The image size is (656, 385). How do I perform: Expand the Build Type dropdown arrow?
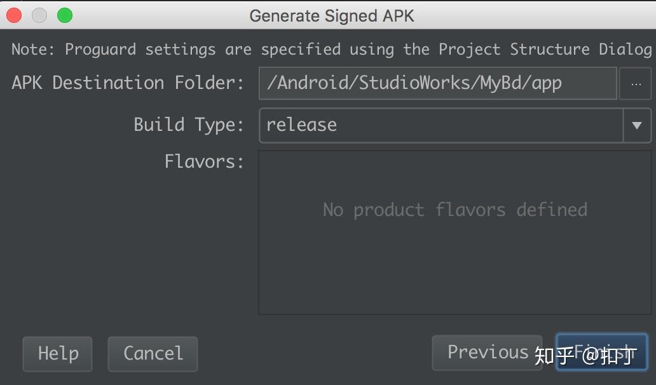[636, 125]
